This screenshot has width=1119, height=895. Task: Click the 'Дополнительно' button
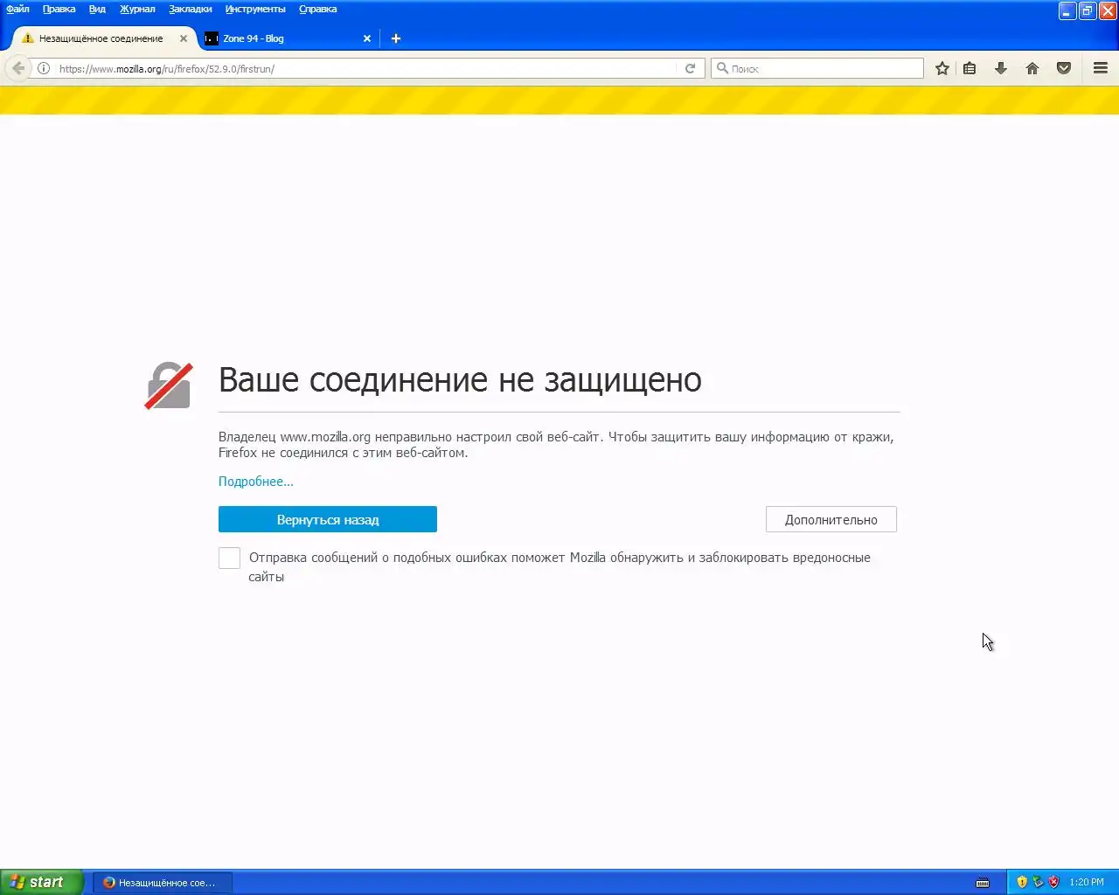[831, 519]
